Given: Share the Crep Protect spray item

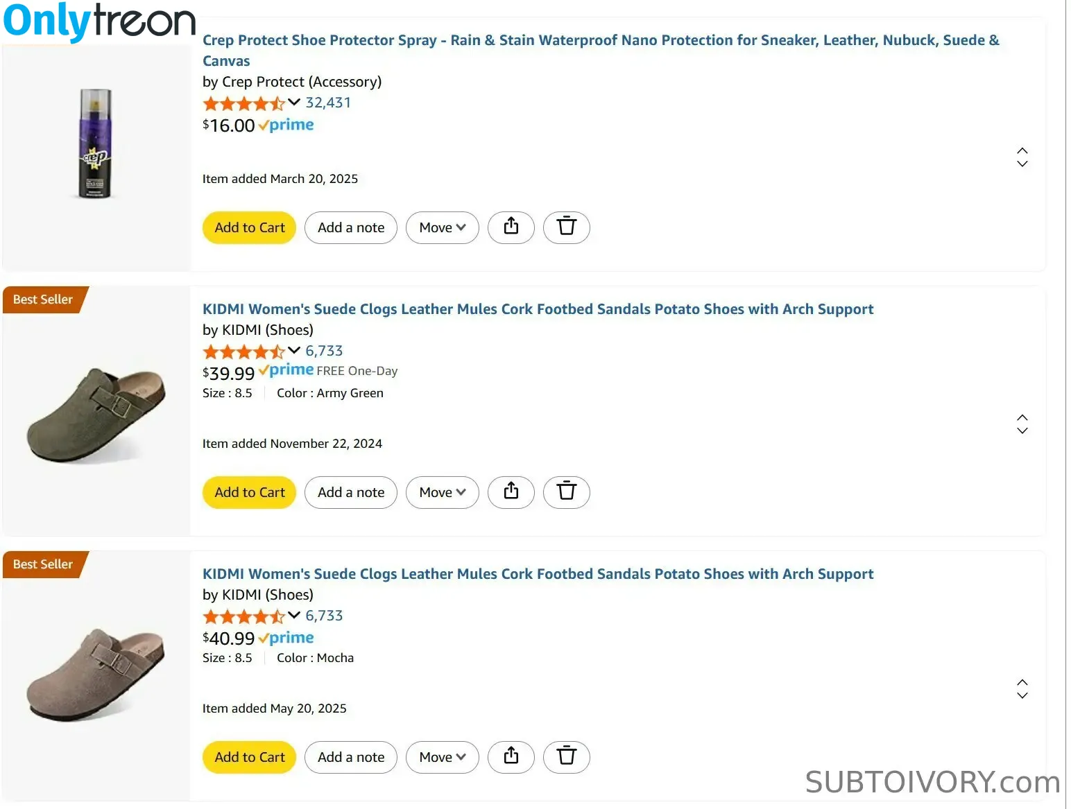Looking at the screenshot, I should [511, 227].
